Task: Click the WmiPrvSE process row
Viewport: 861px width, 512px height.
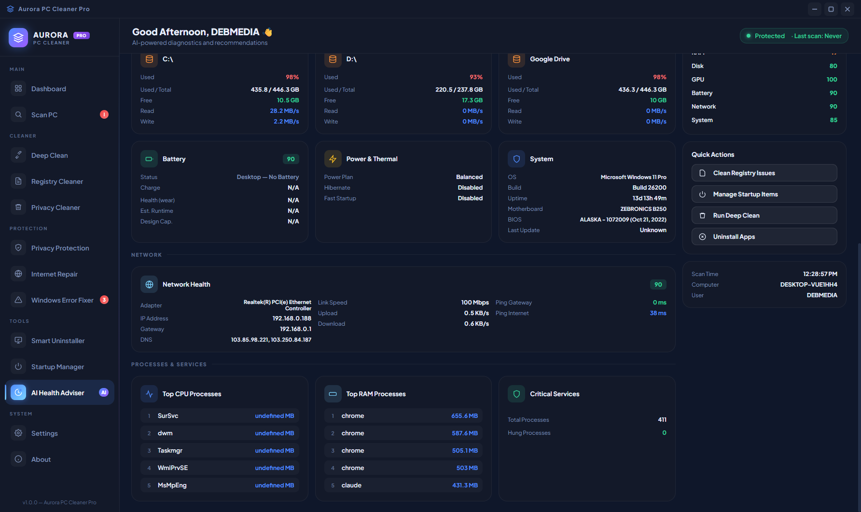Action: (220, 468)
